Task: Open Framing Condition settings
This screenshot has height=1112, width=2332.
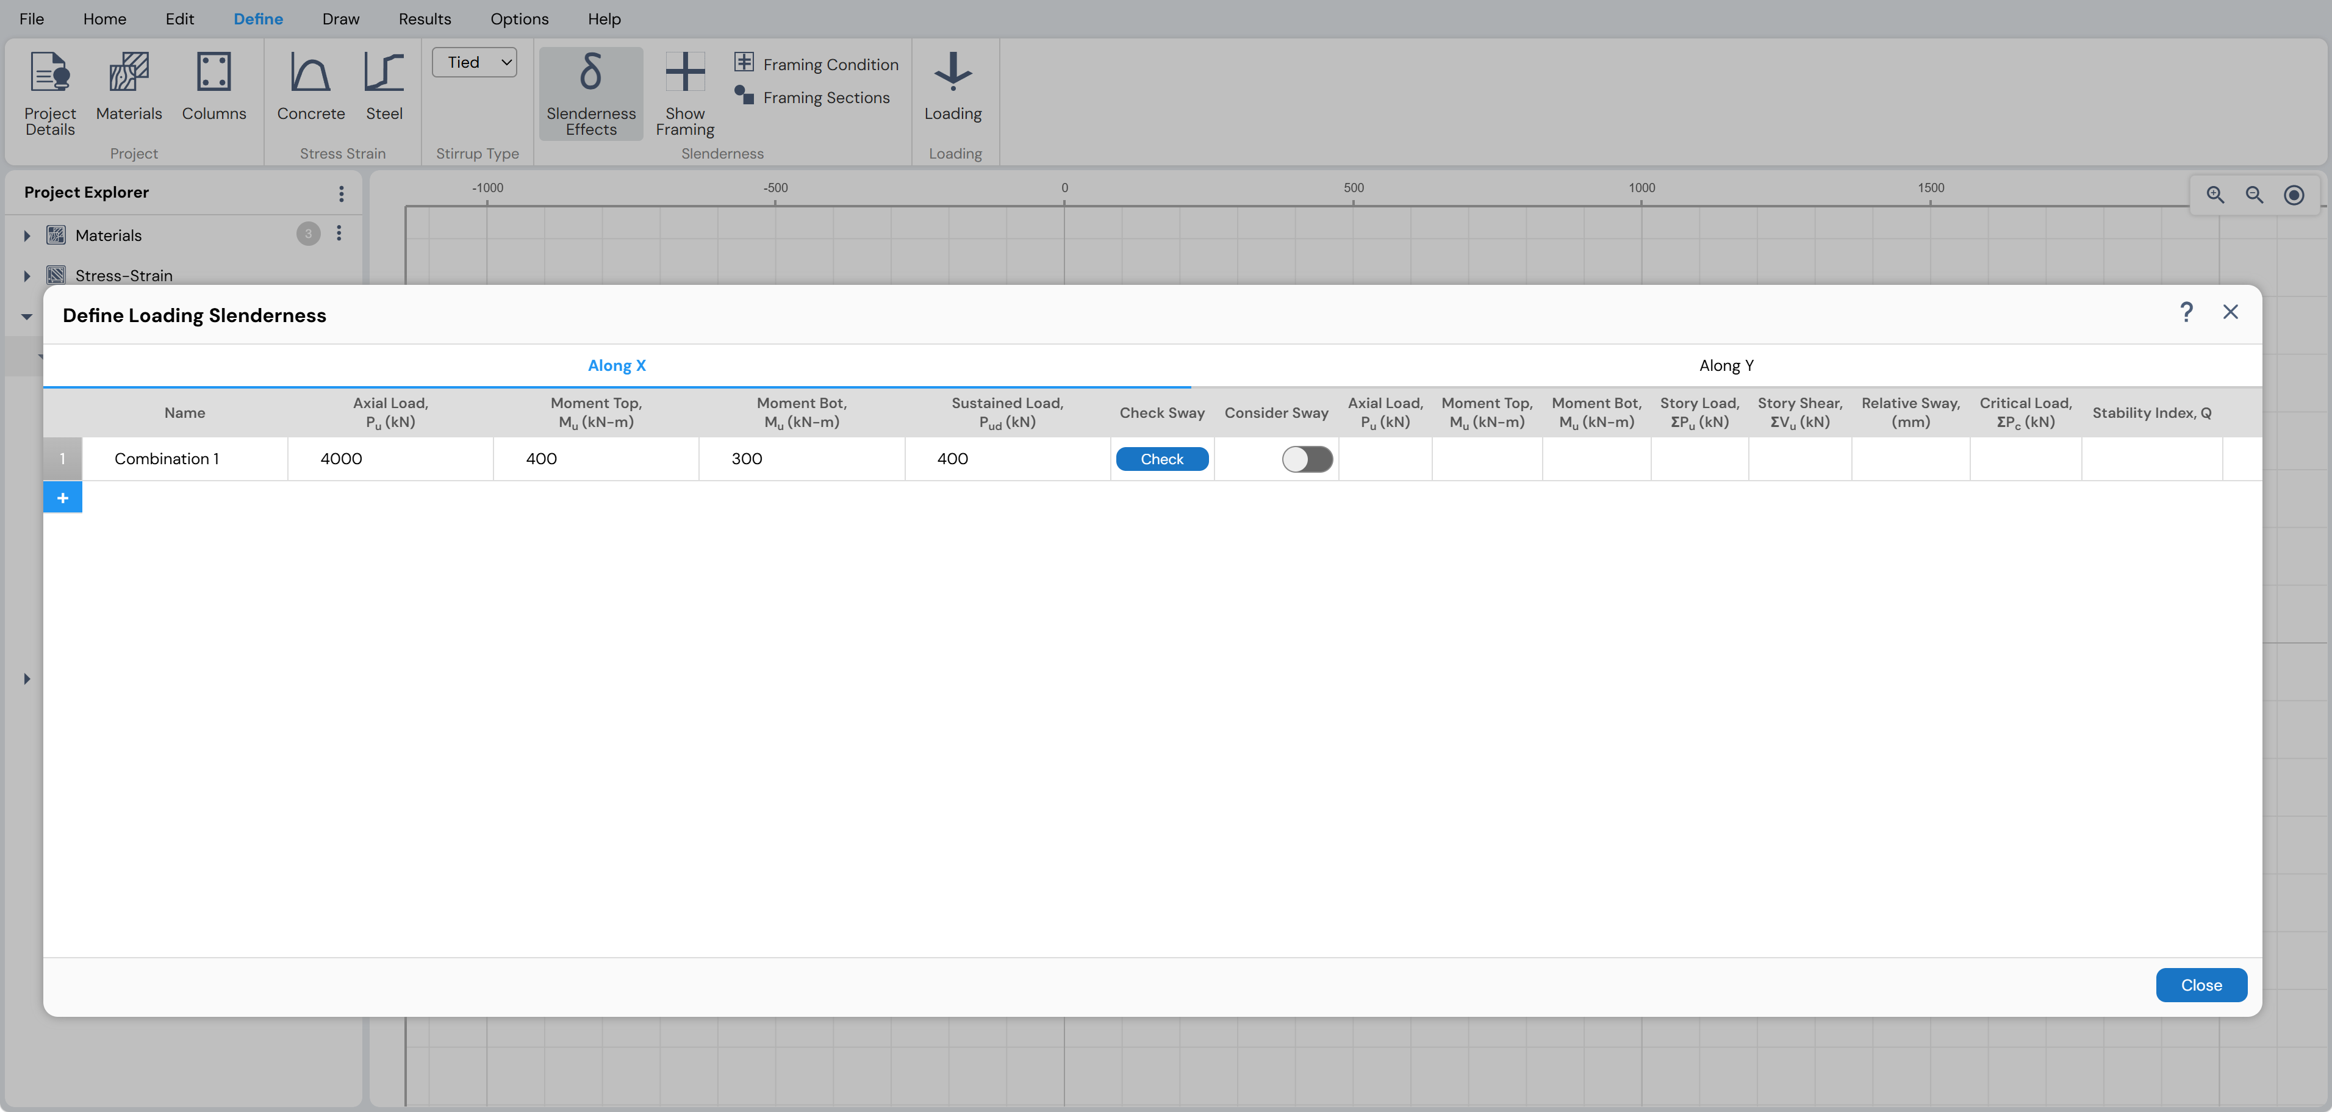Action: 817,63
